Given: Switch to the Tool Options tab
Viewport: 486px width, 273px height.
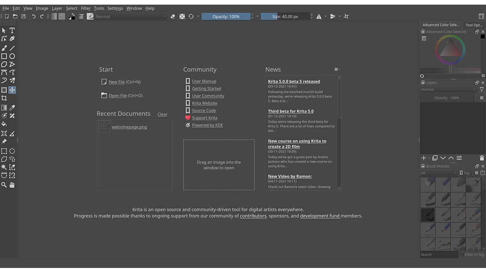Looking at the screenshot, I should (474, 25).
